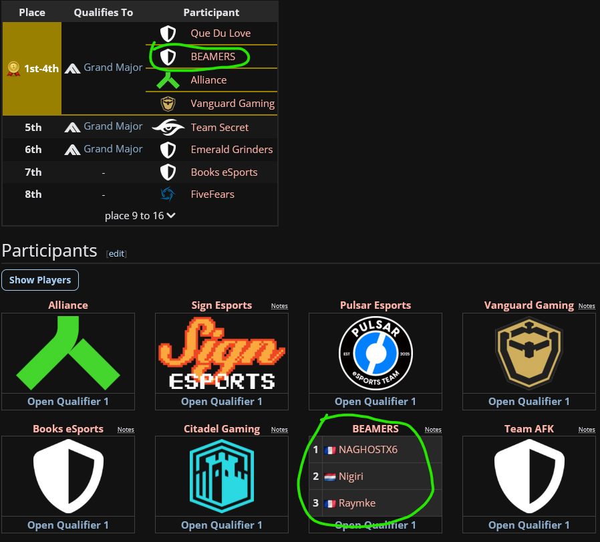This screenshot has width=600, height=542.
Task: Click Pulsar Esports heading in Participants
Action: pyautogui.click(x=376, y=305)
